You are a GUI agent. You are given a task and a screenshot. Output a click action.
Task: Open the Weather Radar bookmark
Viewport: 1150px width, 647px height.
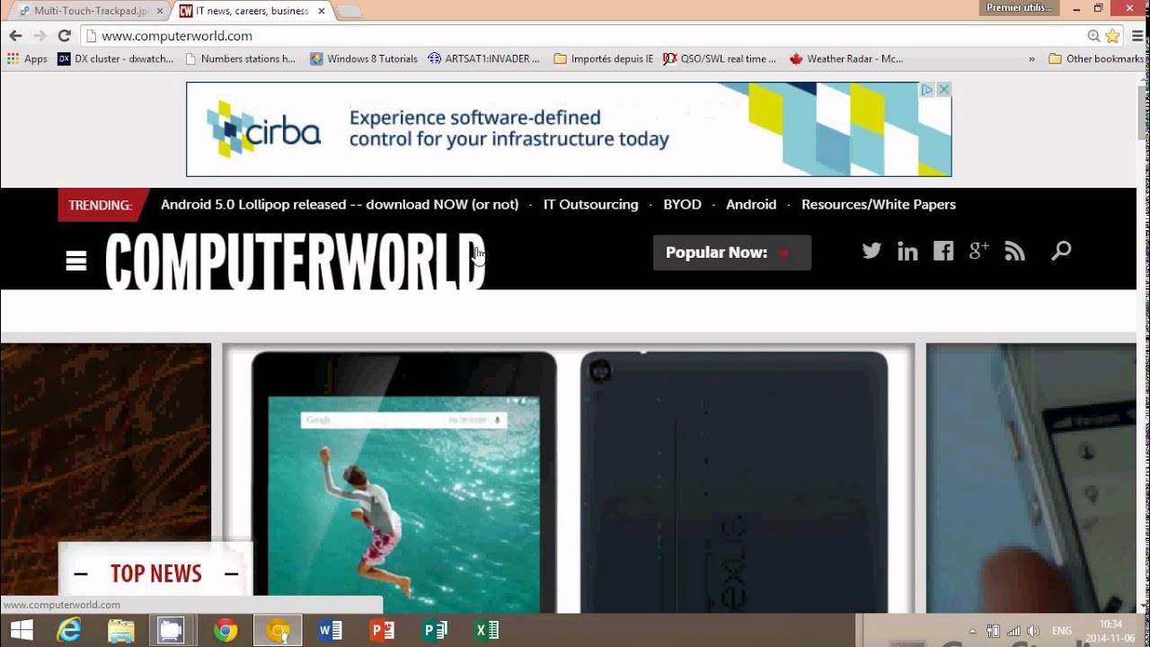click(x=846, y=58)
